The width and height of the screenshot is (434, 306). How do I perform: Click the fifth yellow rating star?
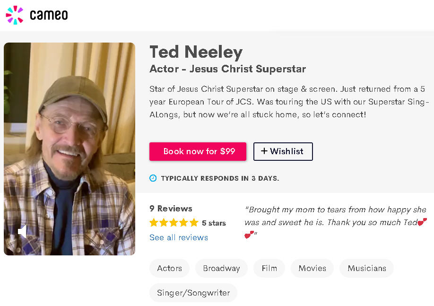pyautogui.click(x=194, y=223)
